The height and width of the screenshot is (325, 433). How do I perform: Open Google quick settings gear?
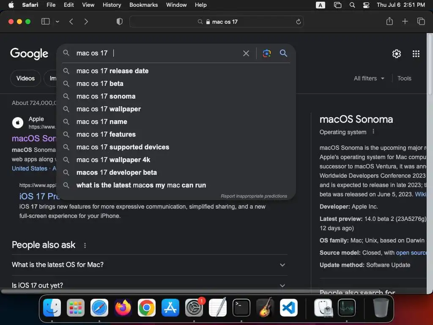click(x=397, y=54)
